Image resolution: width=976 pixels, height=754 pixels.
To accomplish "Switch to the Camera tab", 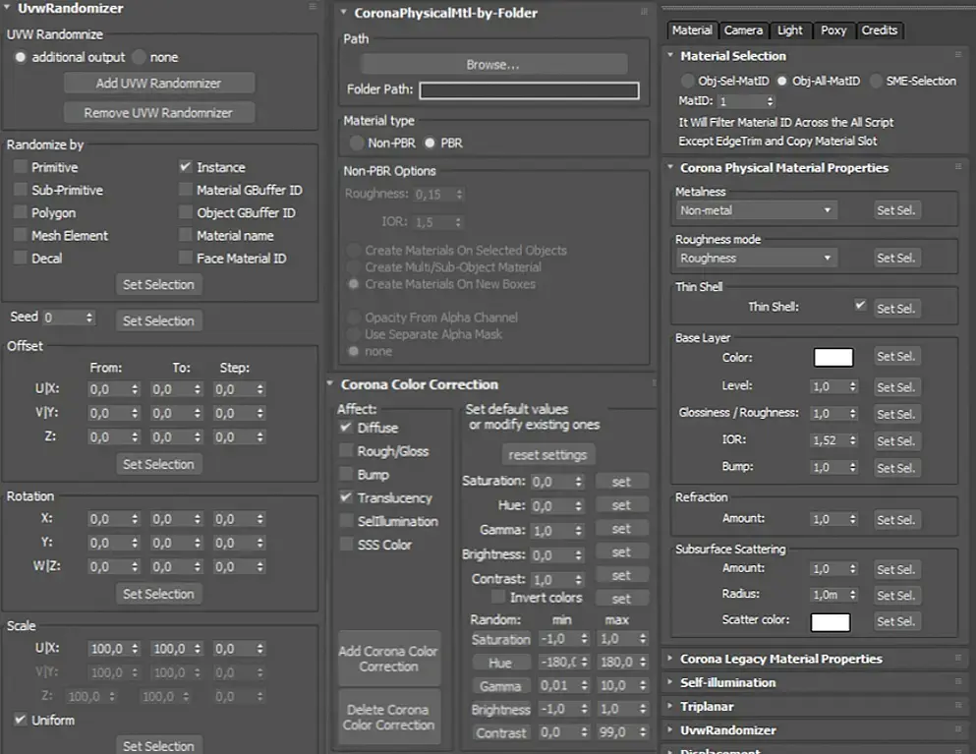I will point(743,30).
